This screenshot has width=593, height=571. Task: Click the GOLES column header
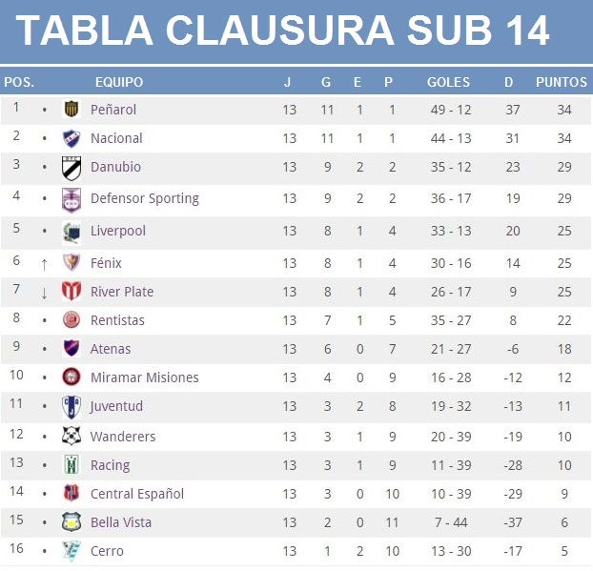coord(448,82)
